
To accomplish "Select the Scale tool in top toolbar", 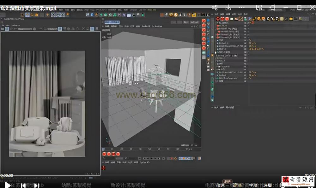I will pos(36,15).
